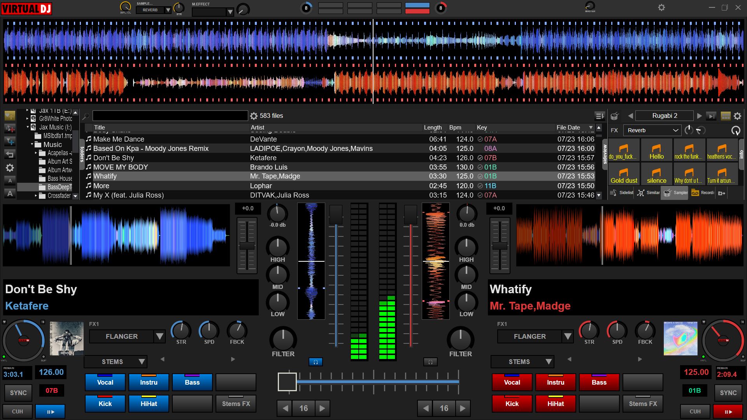Trigger the rock the funk sample pad

[x=689, y=150]
